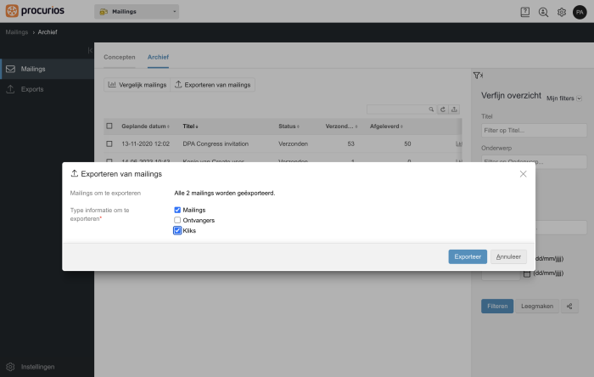Open the PA user avatar menu
Viewport: 594px width, 377px height.
coord(580,12)
